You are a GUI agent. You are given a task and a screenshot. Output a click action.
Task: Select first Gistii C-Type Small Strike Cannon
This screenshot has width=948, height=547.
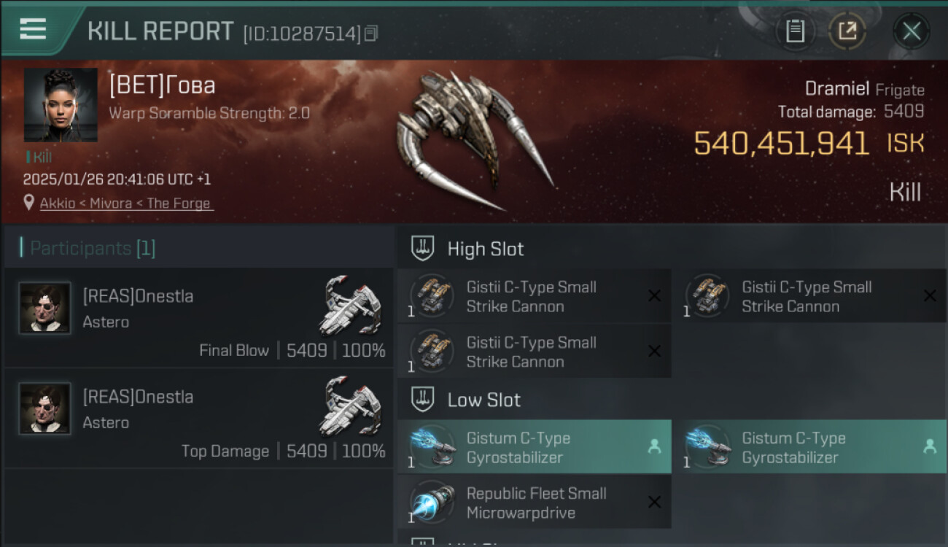(x=534, y=296)
